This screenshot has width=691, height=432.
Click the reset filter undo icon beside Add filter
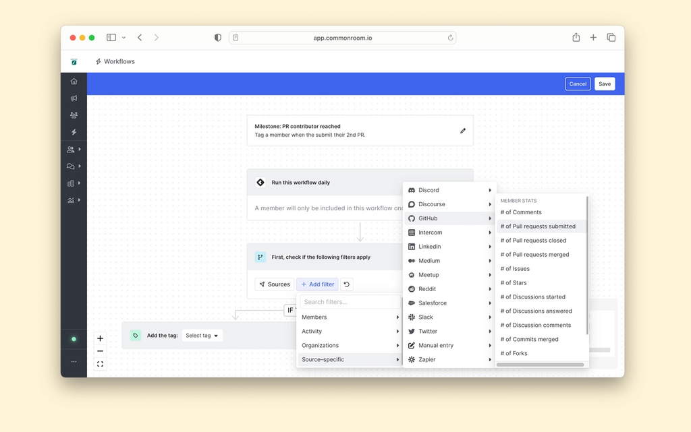pyautogui.click(x=346, y=284)
